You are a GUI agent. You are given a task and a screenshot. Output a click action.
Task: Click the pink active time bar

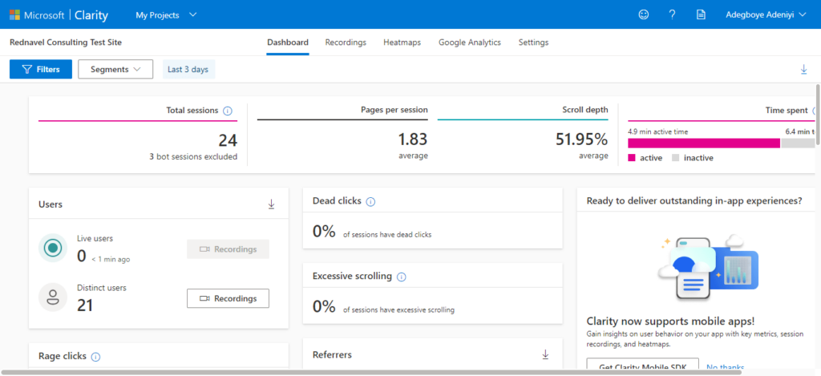pos(704,143)
